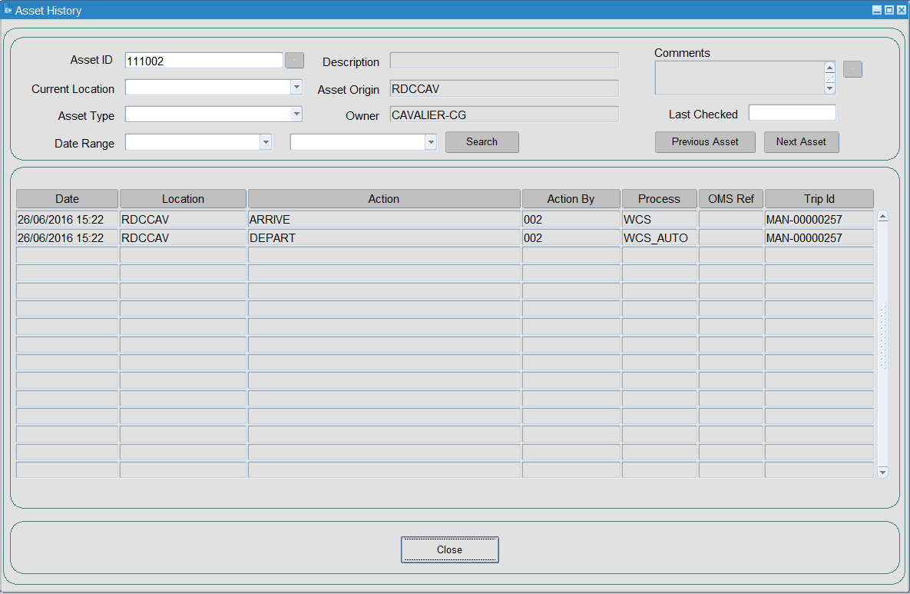Screen dimensions: 910x594
Task: Click the Search button
Action: pyautogui.click(x=481, y=141)
